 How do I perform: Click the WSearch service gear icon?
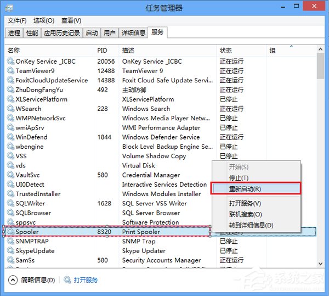[11, 108]
